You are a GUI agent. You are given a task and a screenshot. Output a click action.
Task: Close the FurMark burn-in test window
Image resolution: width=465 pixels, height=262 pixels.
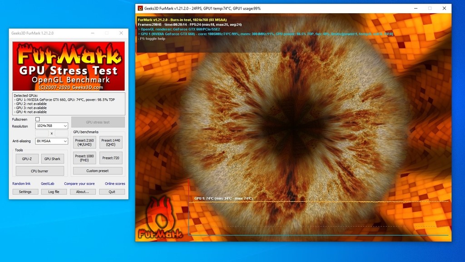click(444, 8)
